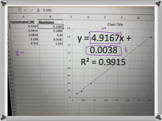The height and width of the screenshot is (121, 162).
Task: Click the slope value 4.9167 in equation
Action: (105, 38)
